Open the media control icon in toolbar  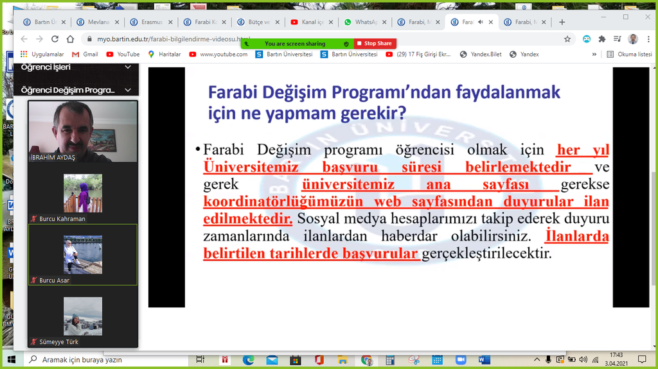point(618,39)
